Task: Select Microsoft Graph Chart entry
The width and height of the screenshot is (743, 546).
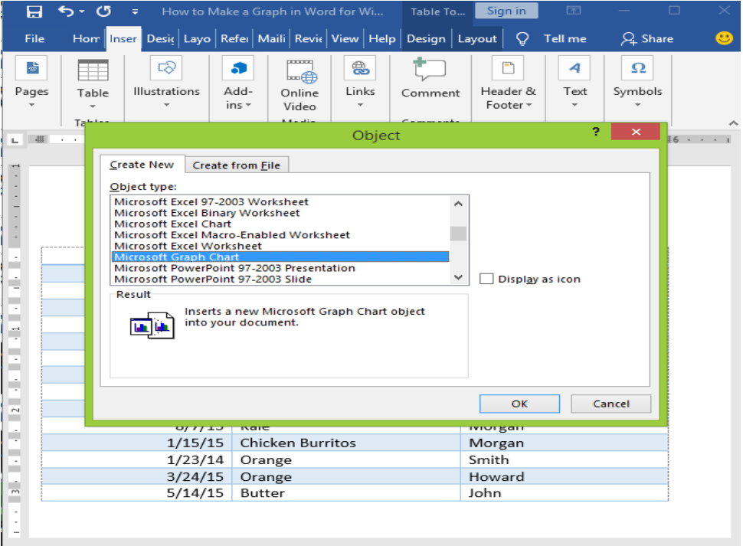Action: click(x=280, y=257)
